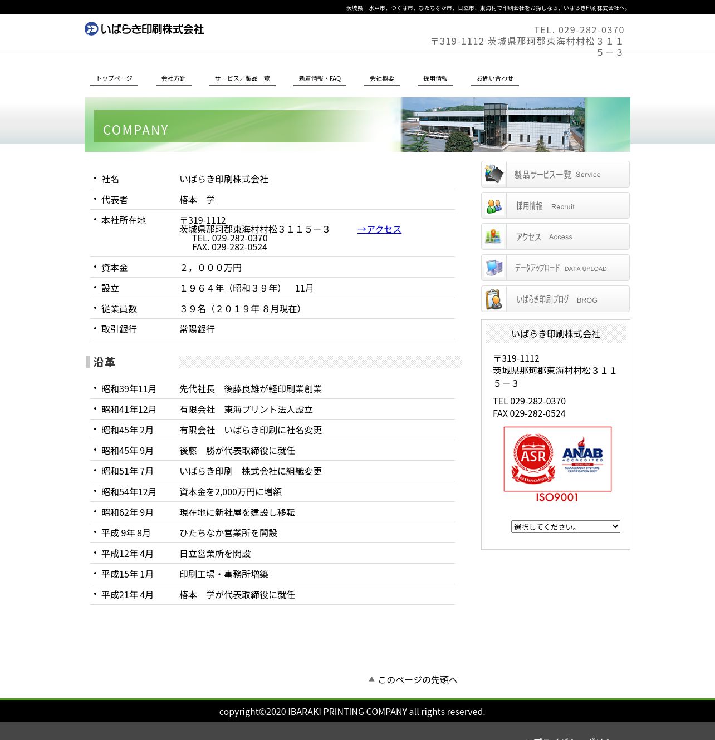This screenshot has width=715, height=740.
Task: Select 椿本 学が代表取締役に就任 entry
Action: (237, 595)
